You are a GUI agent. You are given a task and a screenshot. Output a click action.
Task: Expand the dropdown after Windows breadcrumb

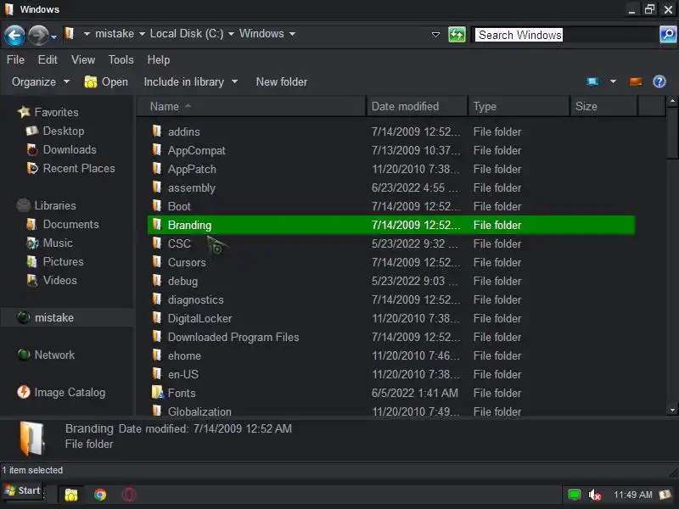point(292,34)
